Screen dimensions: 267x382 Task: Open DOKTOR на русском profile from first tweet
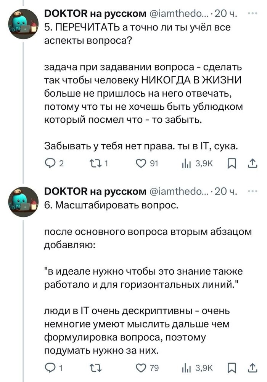click(x=95, y=14)
